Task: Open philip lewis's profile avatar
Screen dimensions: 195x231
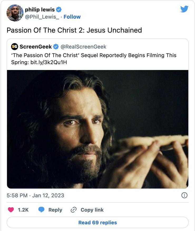Action: pos(15,13)
